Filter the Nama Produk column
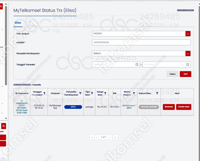200x161 pixels. pos(134,93)
